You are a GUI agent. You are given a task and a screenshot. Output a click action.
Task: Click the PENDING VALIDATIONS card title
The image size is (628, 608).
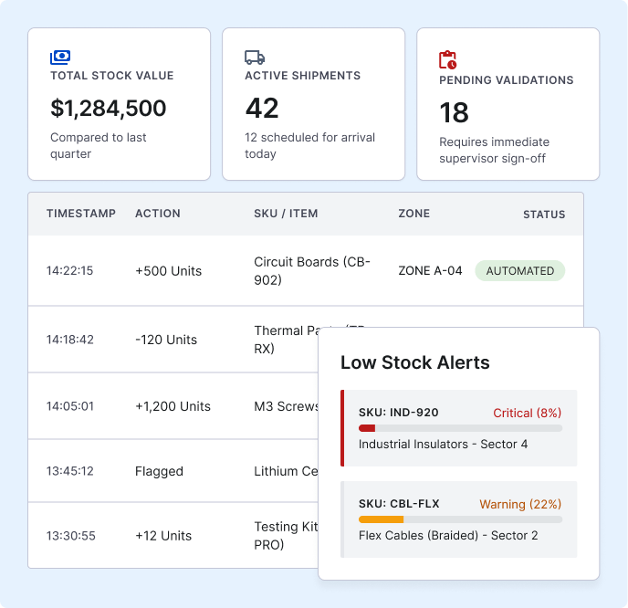(x=507, y=80)
